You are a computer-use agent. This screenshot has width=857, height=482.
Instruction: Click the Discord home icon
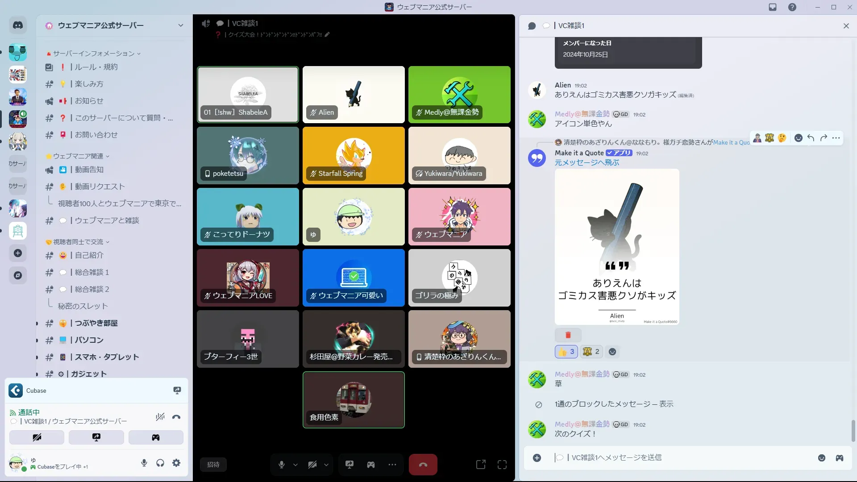coord(18,25)
